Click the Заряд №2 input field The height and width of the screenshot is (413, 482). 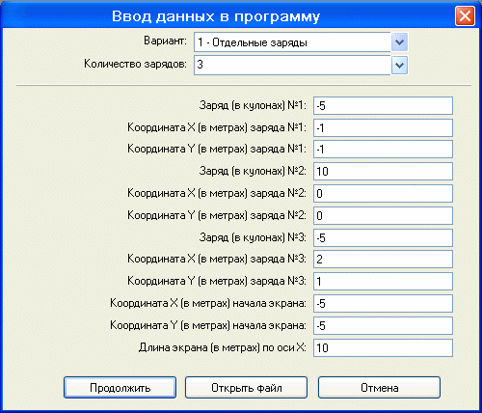pyautogui.click(x=383, y=171)
